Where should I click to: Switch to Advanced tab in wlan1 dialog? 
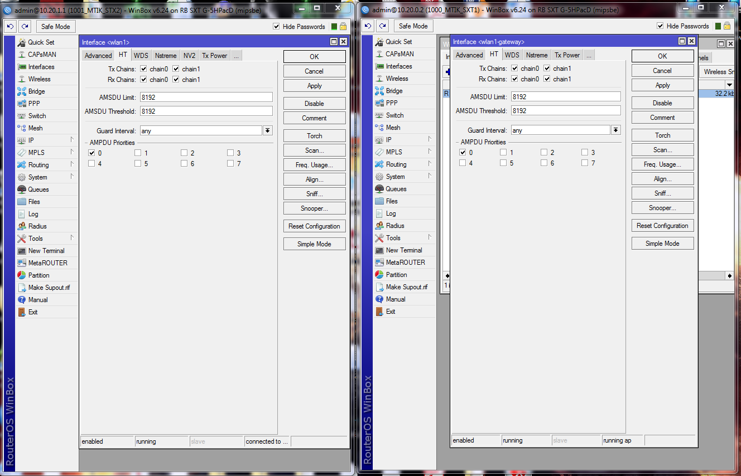(98, 56)
